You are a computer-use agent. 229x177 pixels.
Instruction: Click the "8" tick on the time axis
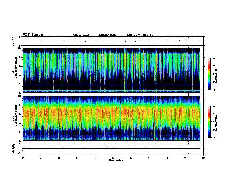(167, 158)
